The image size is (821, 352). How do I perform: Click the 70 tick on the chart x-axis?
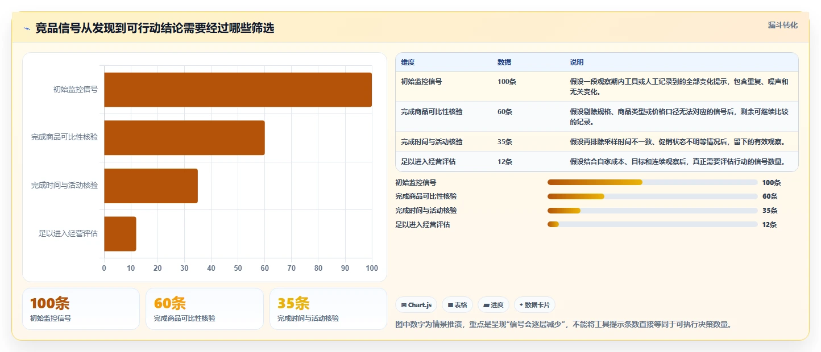(292, 269)
